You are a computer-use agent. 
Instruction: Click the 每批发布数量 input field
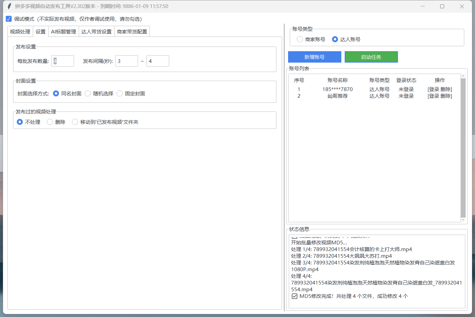pyautogui.click(x=63, y=61)
